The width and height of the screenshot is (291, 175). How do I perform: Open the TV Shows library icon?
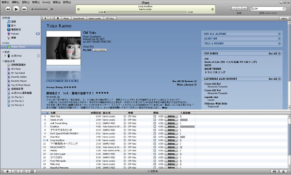[x=9, y=29]
